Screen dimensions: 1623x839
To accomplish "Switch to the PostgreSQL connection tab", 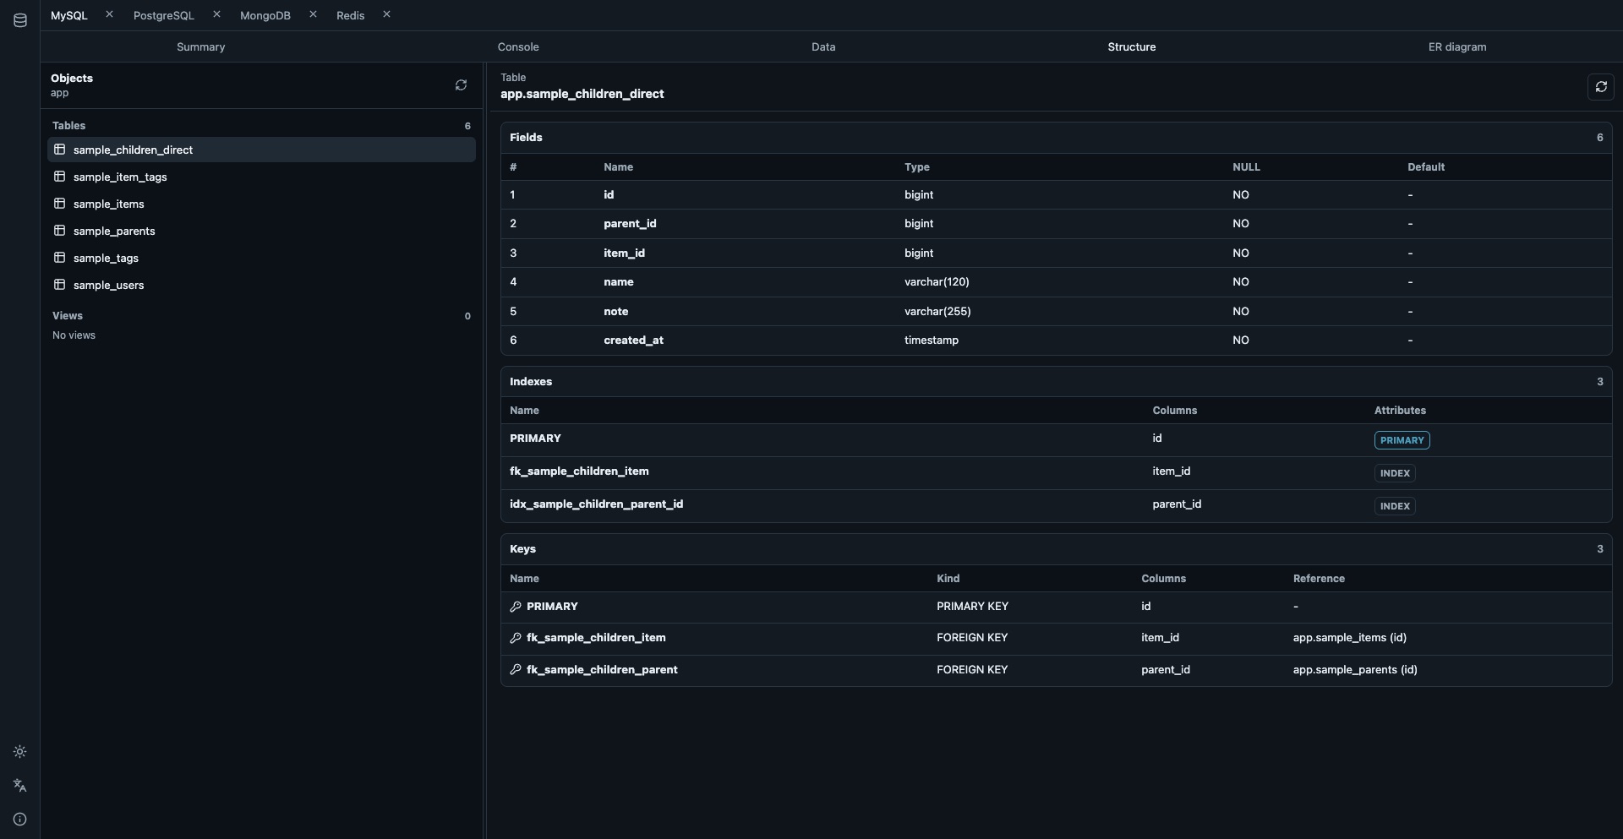I will tap(164, 15).
